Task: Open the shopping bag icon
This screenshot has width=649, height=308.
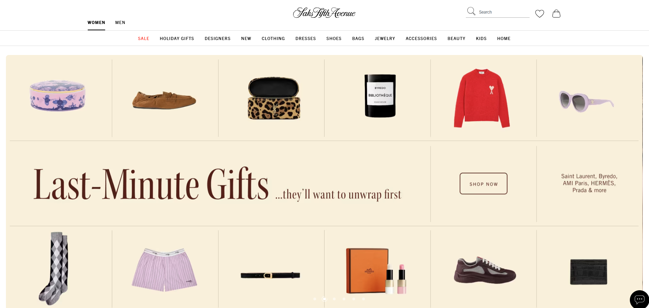Action: click(556, 14)
